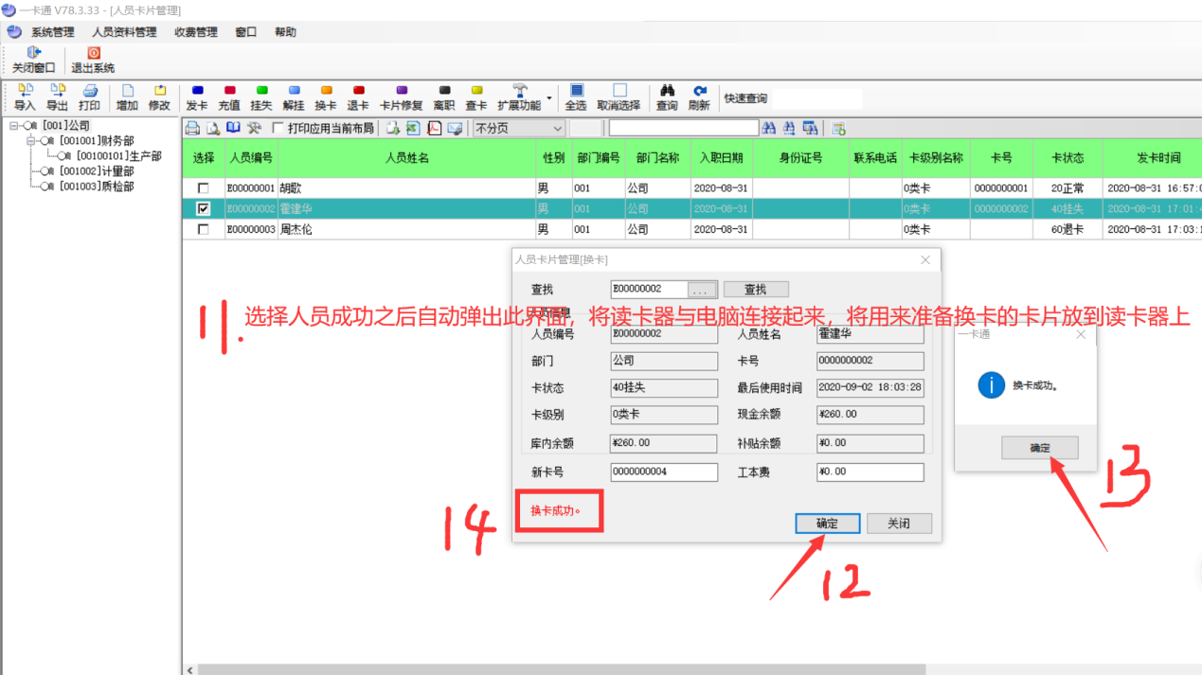Click the 关闭 button in card dialog

pos(899,524)
